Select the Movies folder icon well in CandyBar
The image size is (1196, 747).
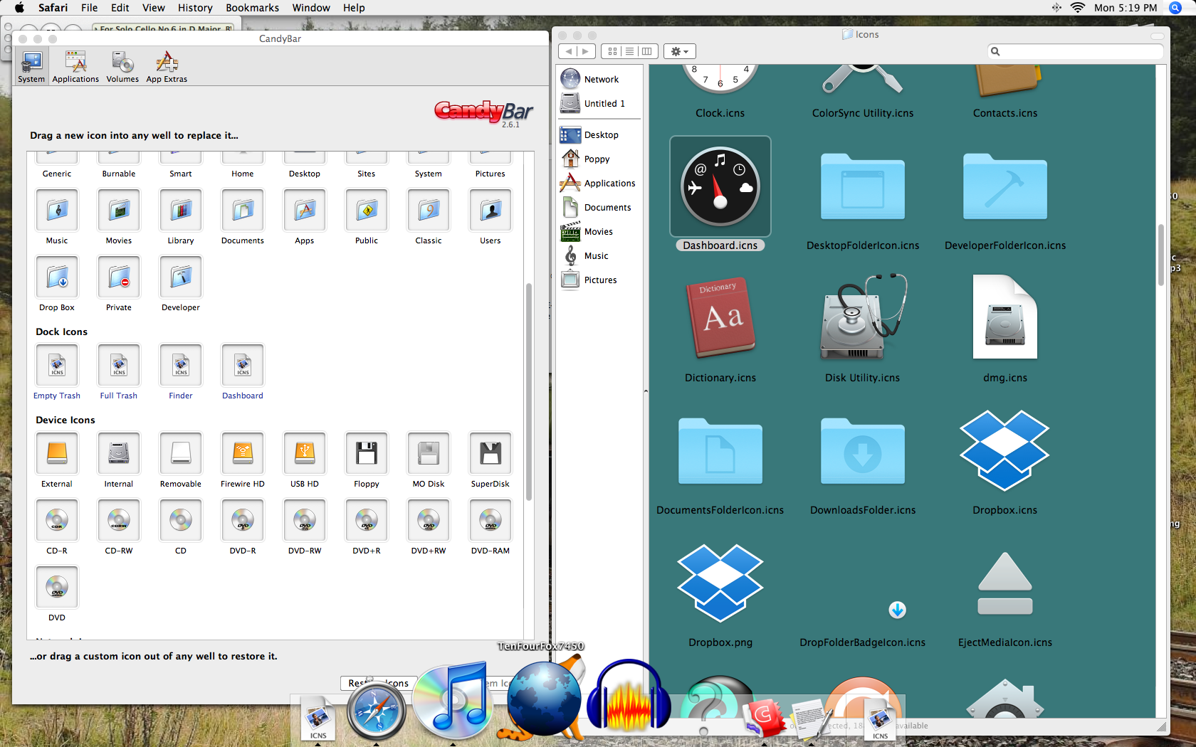tap(119, 211)
